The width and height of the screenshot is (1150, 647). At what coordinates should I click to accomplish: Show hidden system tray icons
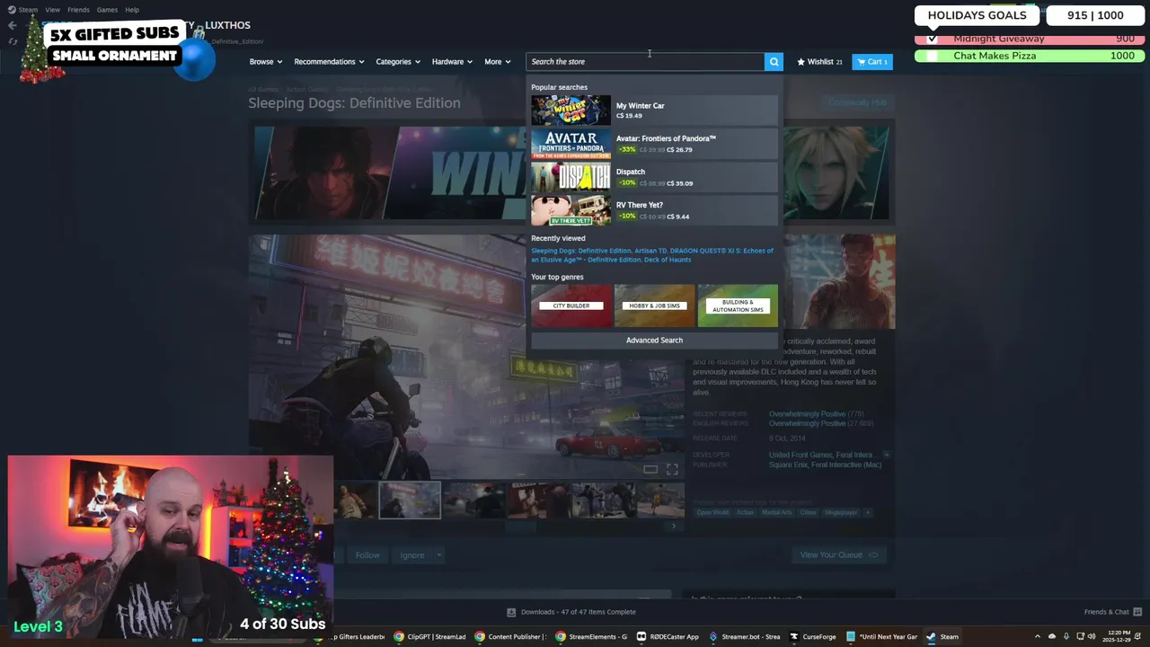pos(1037,636)
